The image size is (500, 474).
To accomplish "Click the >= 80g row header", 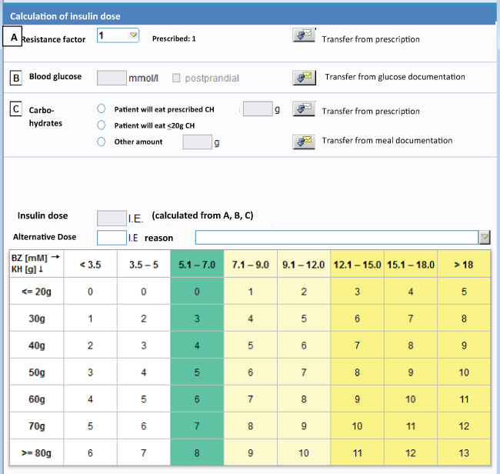I will tap(35, 453).
